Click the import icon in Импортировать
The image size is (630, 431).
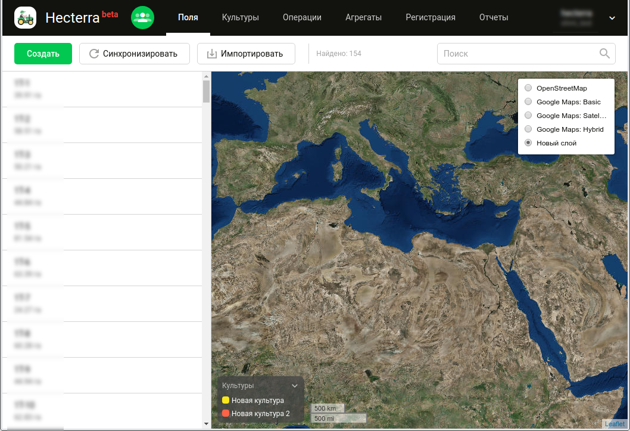coord(211,54)
